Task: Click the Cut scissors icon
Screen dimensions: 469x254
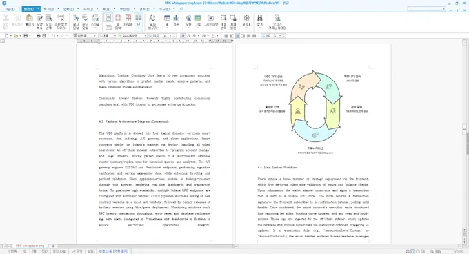Action: coord(6,21)
